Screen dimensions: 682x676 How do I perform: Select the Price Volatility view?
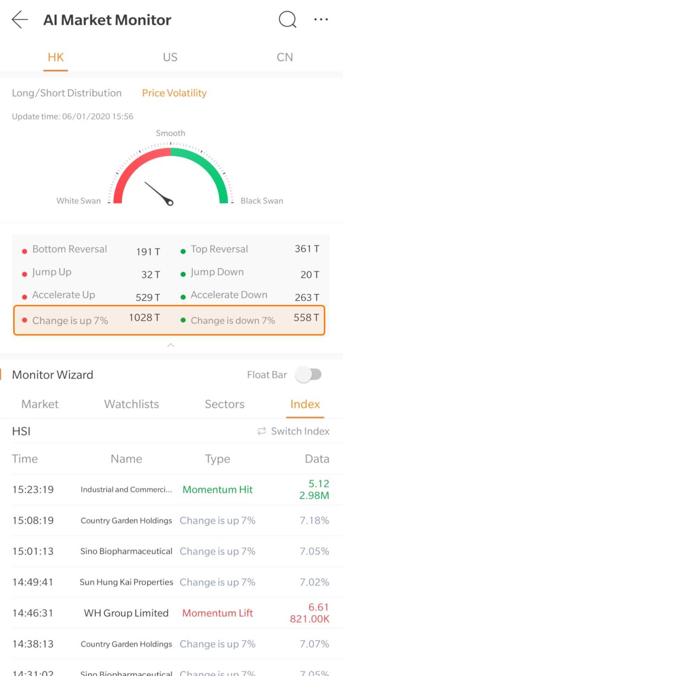(174, 93)
